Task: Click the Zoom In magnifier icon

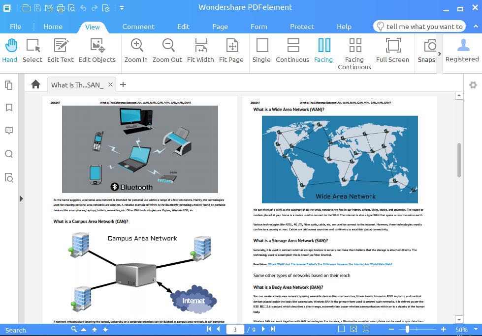Action: point(136,46)
